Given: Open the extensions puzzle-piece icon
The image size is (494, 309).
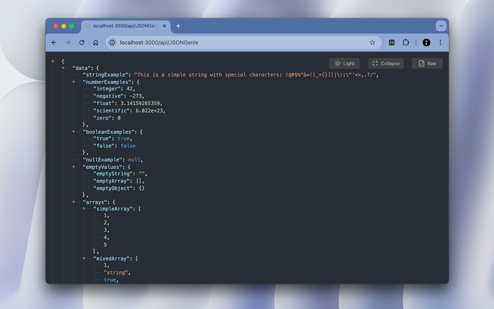Looking at the screenshot, I should [x=406, y=42].
